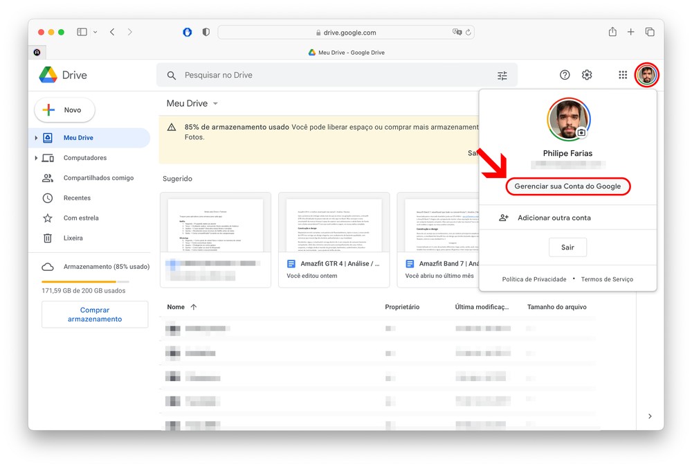The image size is (692, 467).
Task: Open Política de Privacidade link
Action: coord(534,279)
